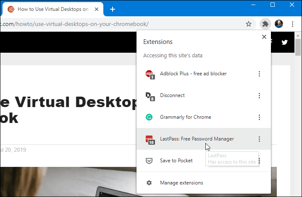Select Adblock Plus - free ad blocker entry
This screenshot has width=302, height=197.
[204, 74]
